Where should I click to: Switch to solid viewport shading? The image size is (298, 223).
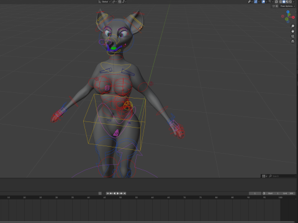[284, 2]
